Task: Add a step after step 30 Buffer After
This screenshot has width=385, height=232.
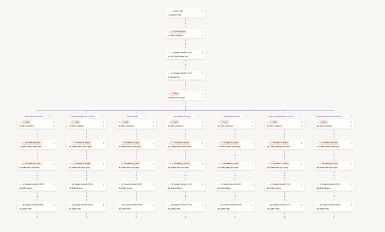Action: pyautogui.click(x=235, y=217)
